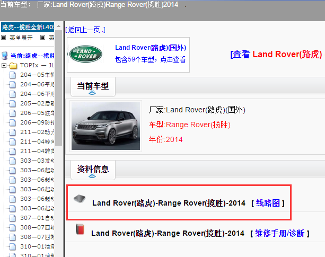Open the 资料信息 section tab

[x=93, y=170]
